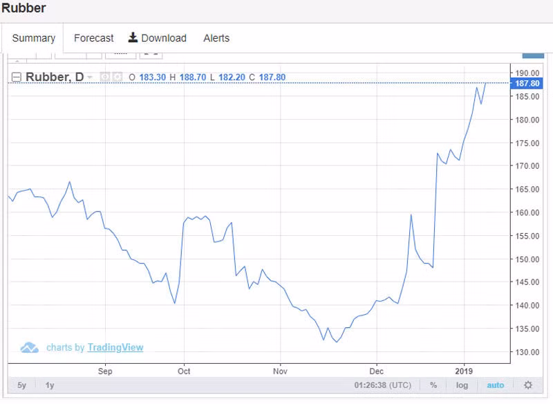Screen dimensions: 553x404
Task: Open the TradingView link
Action: (115, 347)
